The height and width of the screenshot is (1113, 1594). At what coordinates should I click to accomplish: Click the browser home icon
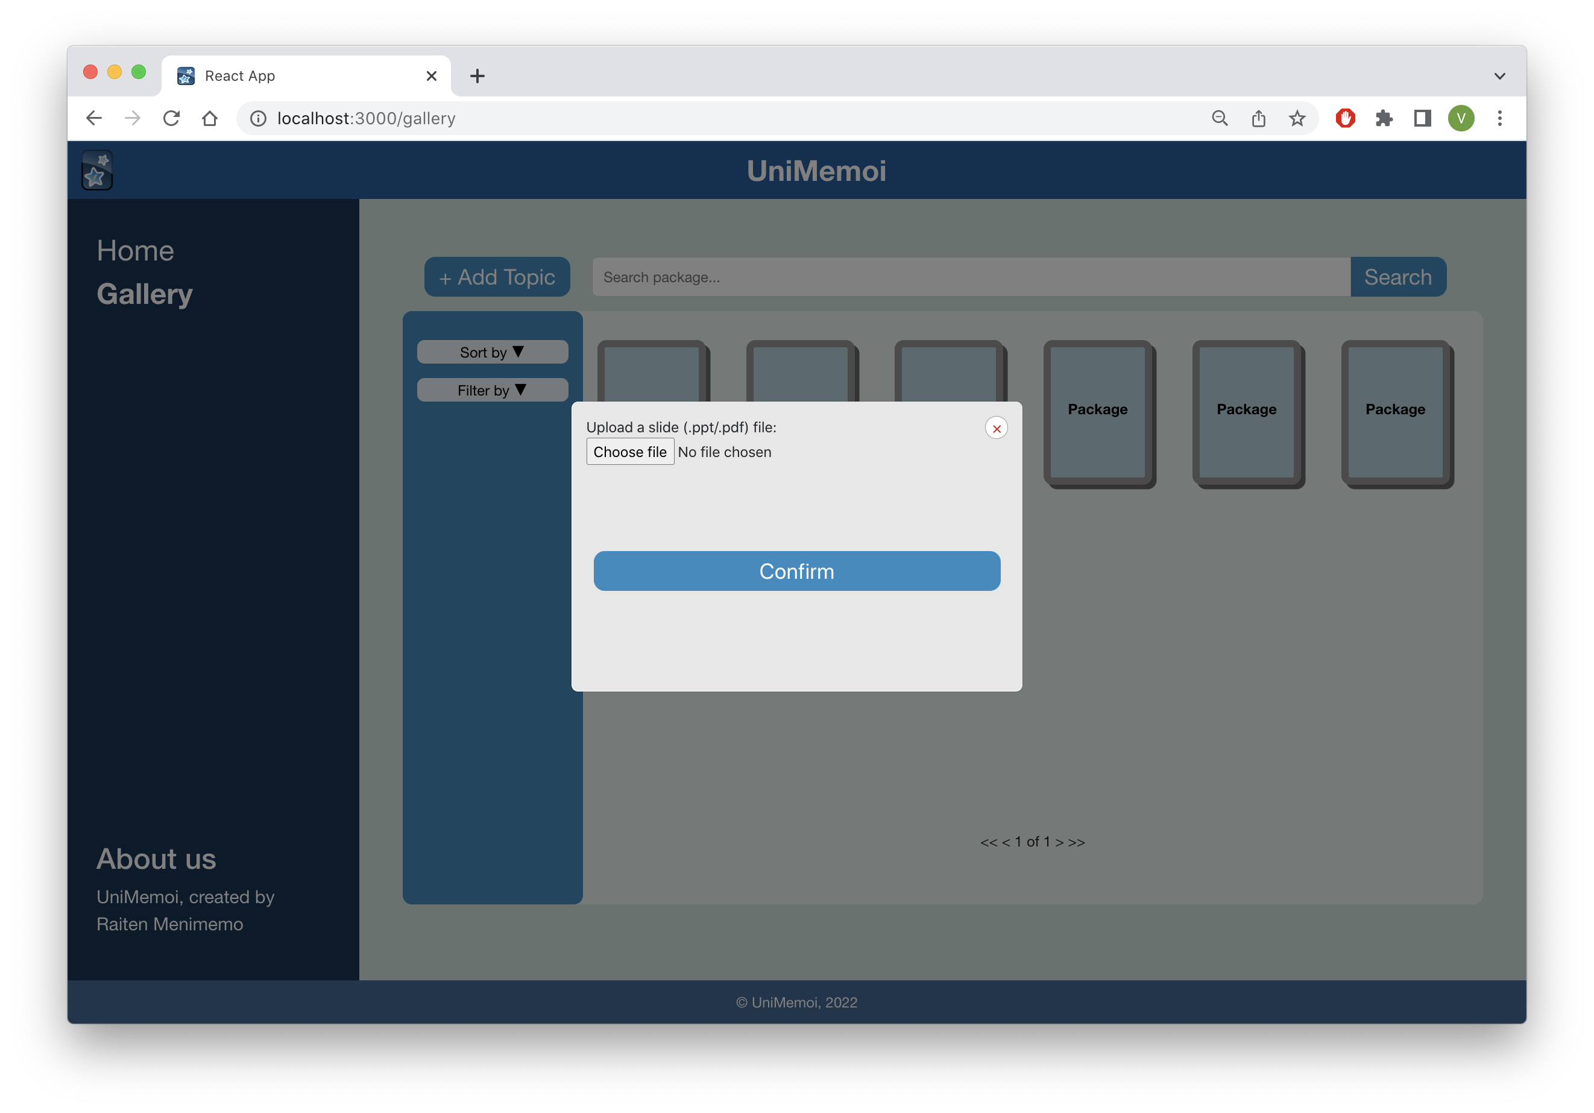point(210,118)
